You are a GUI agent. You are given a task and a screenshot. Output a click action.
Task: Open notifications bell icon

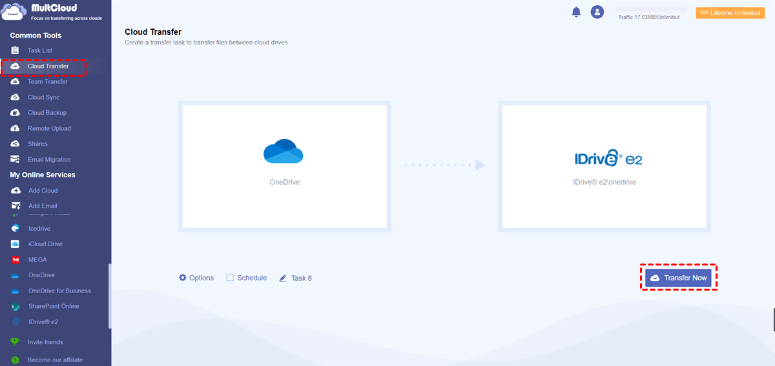[576, 12]
